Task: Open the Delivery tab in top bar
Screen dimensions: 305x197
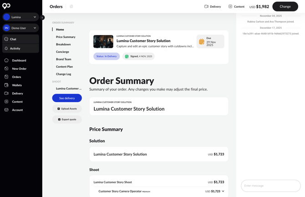Action: tap(213, 6)
